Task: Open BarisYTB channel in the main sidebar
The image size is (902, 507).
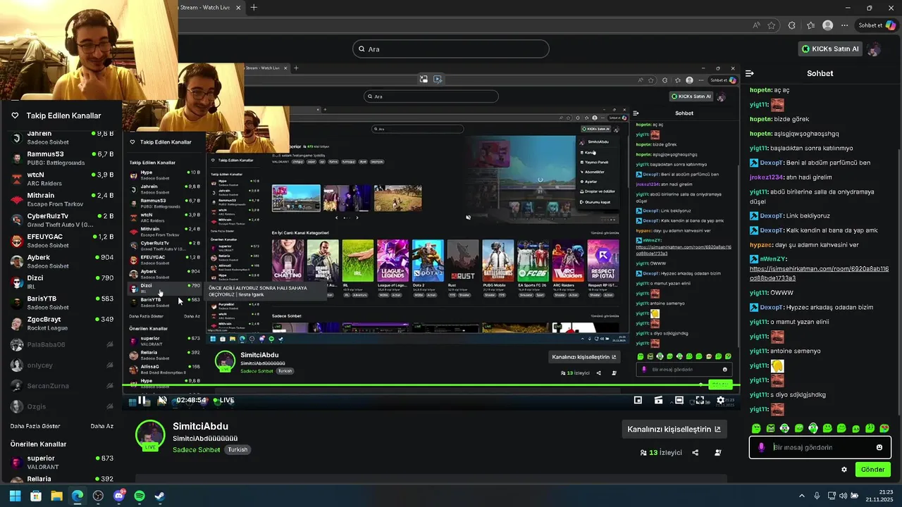Action: [x=62, y=303]
